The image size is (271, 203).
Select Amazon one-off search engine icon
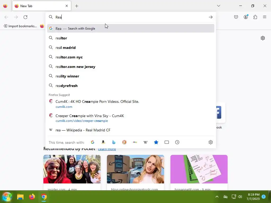[103, 142]
